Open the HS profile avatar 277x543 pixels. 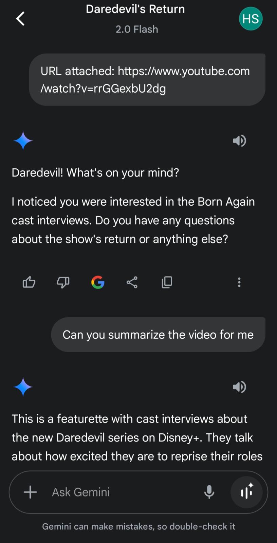point(251,19)
